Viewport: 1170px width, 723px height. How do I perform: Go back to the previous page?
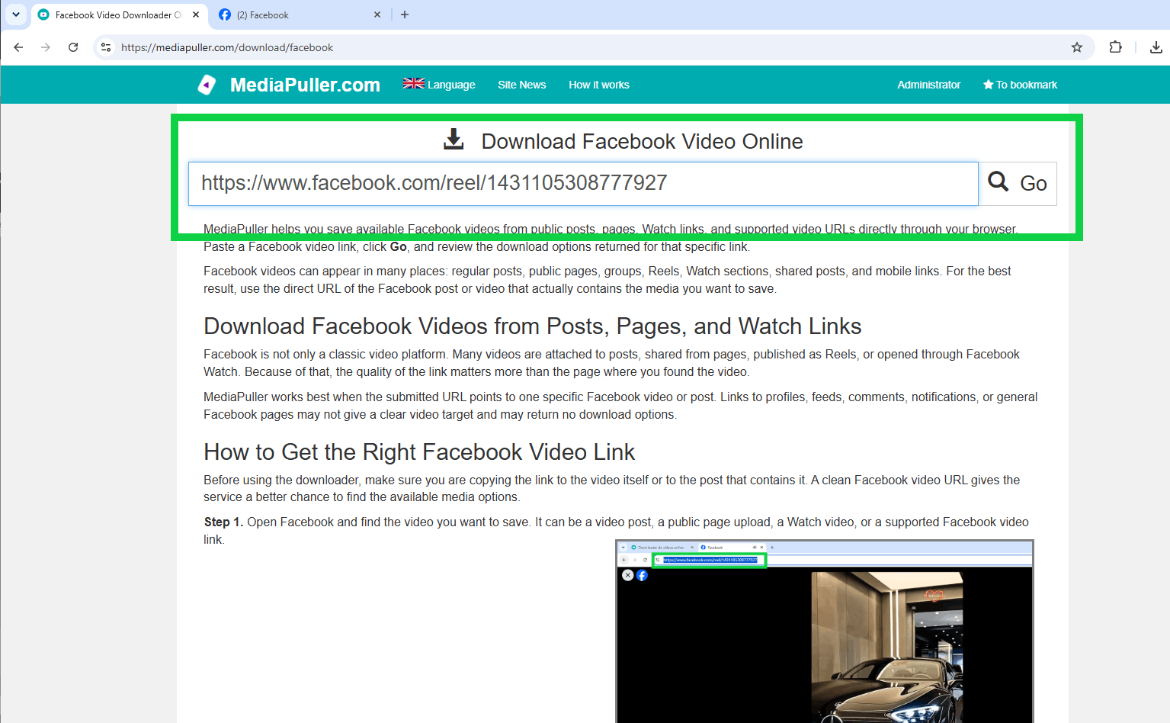[18, 47]
